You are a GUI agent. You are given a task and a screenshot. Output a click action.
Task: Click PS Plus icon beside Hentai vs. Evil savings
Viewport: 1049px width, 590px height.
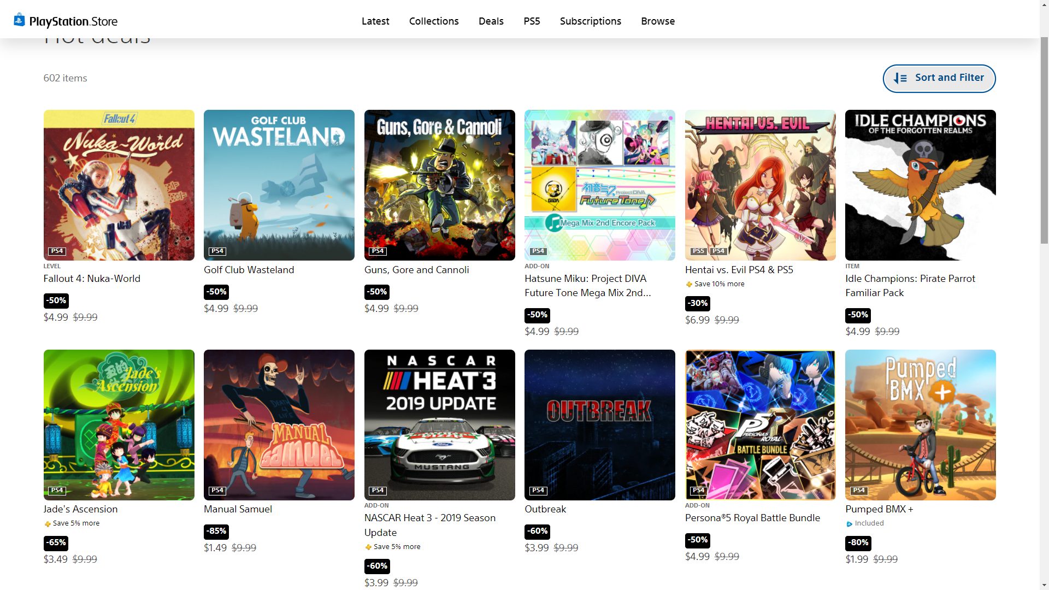point(689,284)
